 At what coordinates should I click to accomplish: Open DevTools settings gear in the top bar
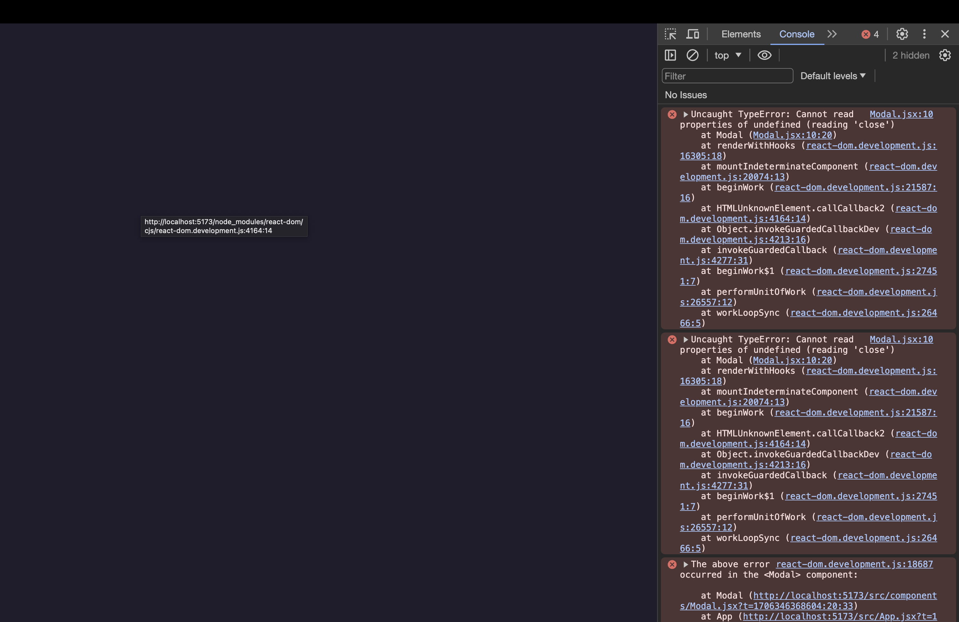click(902, 34)
